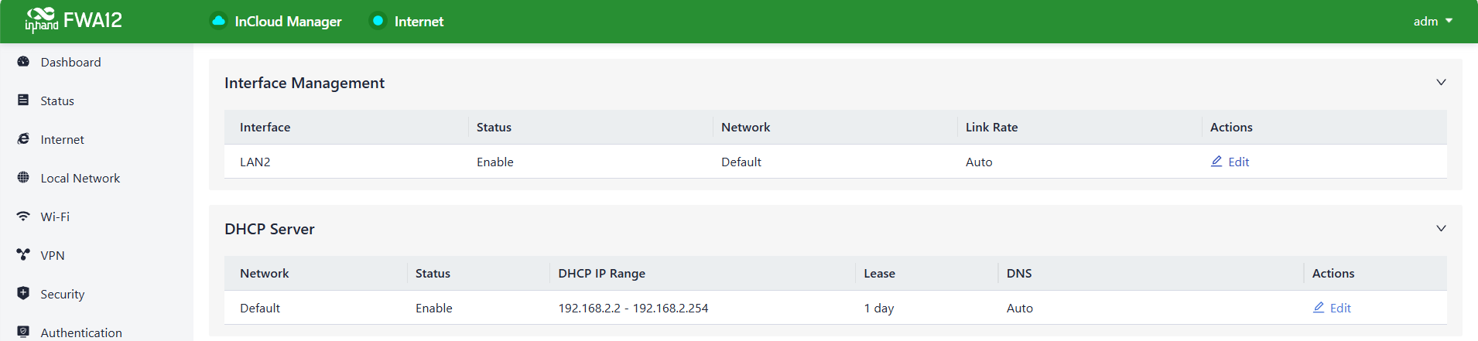The image size is (1478, 341).
Task: Click the Authentication badge icon in sidebar
Action: (23, 332)
